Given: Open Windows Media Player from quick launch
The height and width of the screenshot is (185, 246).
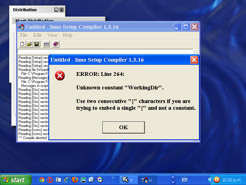Looking at the screenshot, I should 100,180.
